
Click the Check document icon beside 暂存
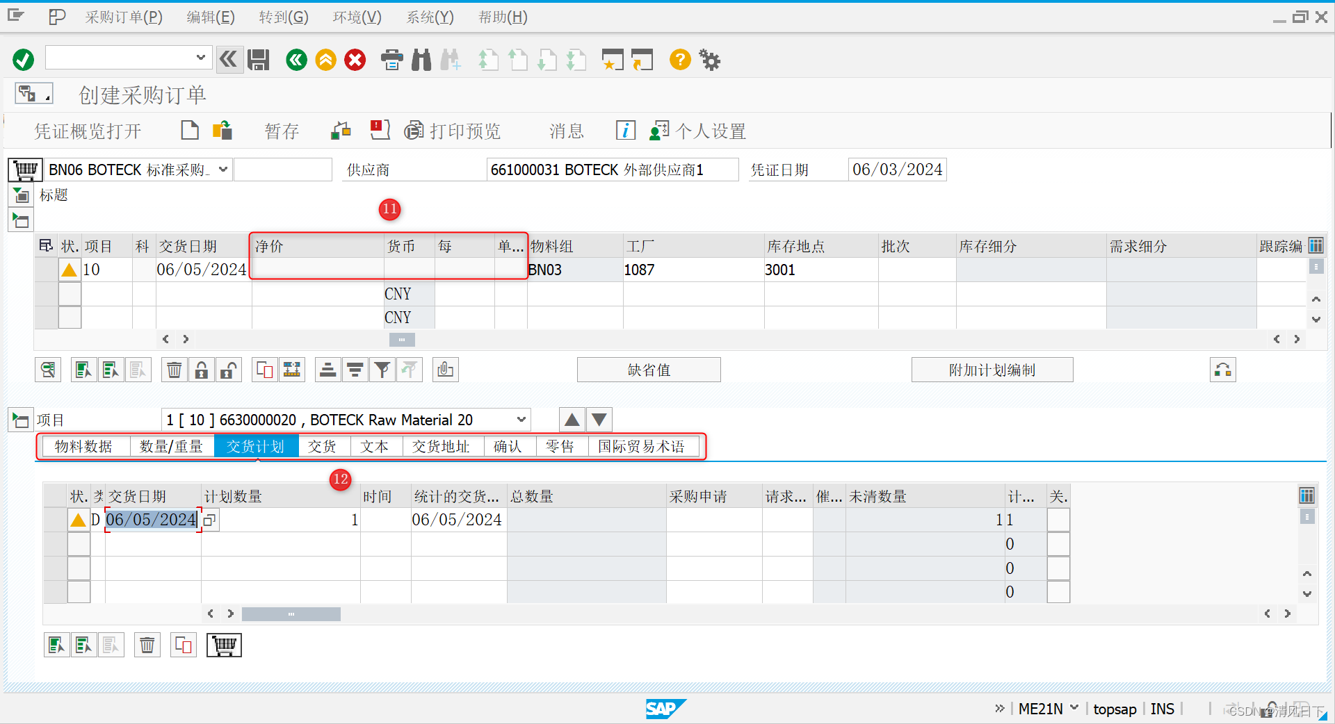click(x=341, y=130)
